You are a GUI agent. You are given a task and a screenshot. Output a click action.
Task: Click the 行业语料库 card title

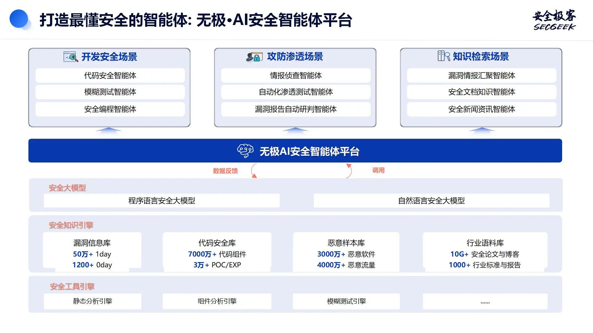click(x=485, y=243)
